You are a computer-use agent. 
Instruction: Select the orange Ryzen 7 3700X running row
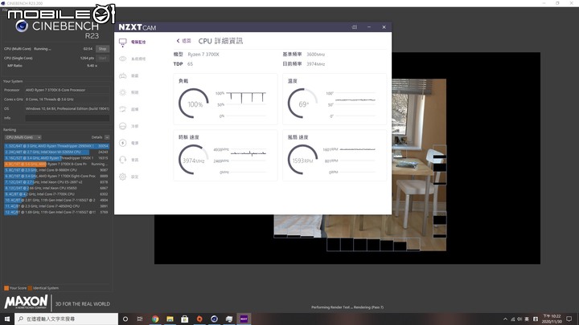tap(56, 164)
